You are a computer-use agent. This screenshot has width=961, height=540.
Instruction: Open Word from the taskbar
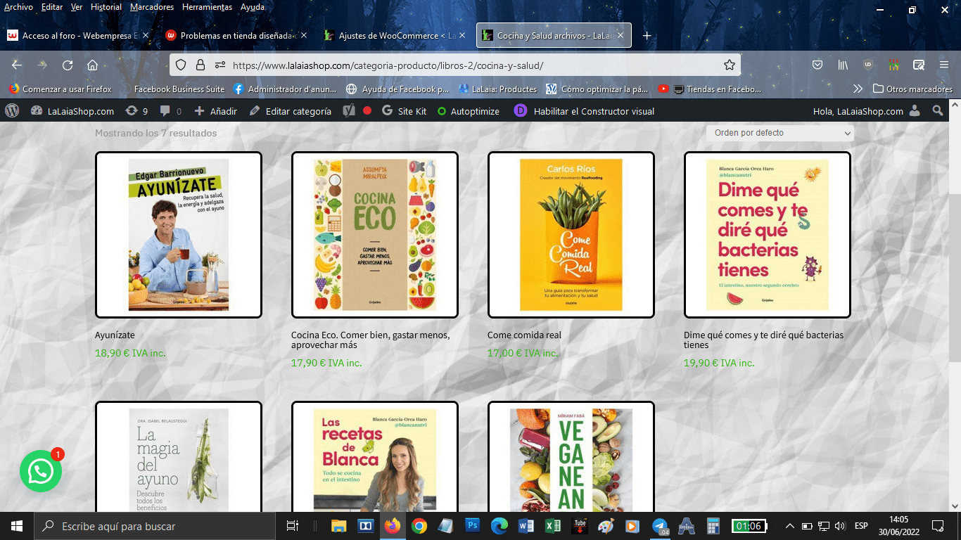(526, 526)
